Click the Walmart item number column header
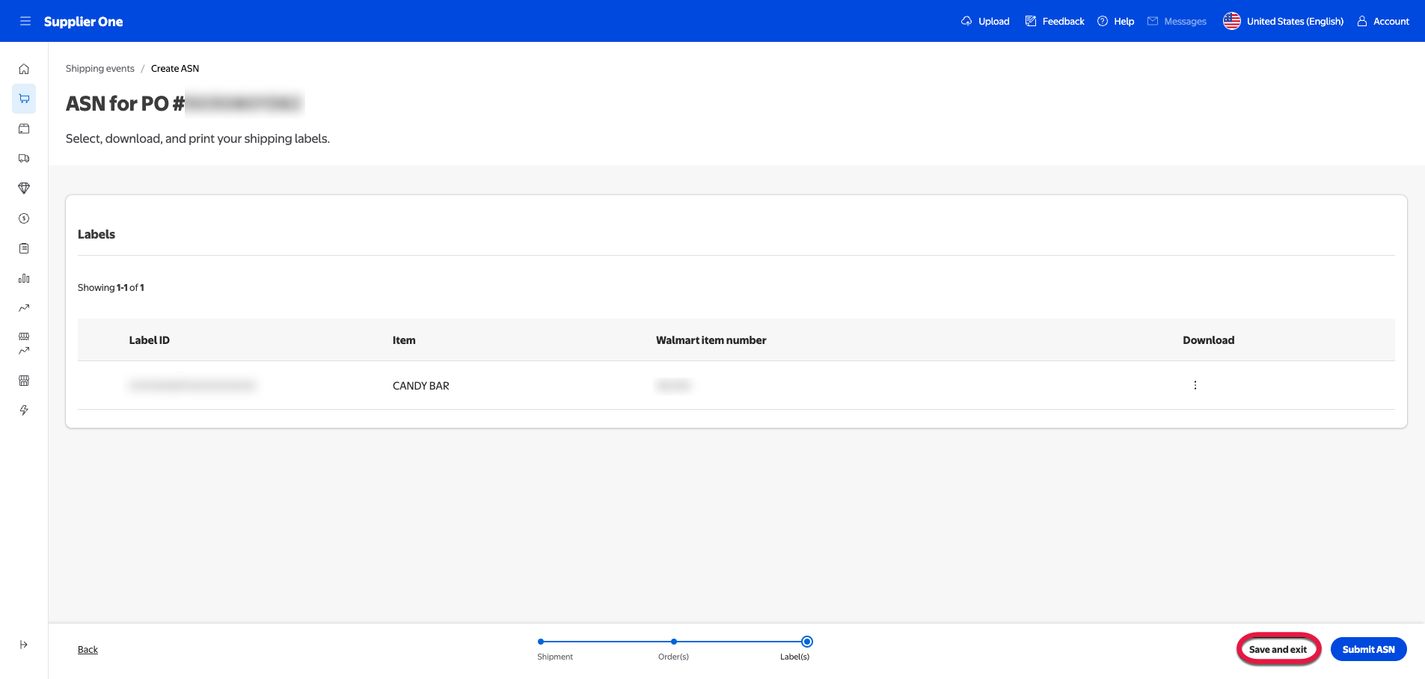Viewport: 1425px width, 679px height. point(711,340)
